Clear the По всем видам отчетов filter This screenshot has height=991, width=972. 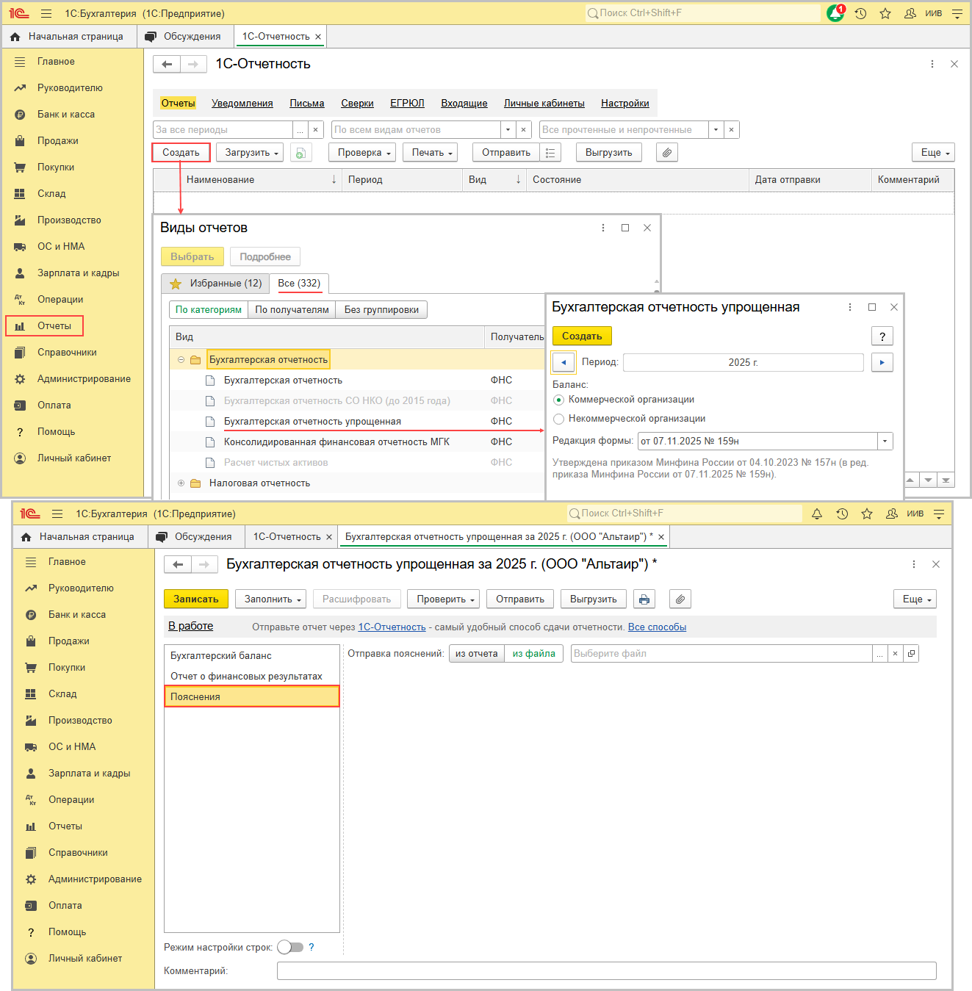523,129
